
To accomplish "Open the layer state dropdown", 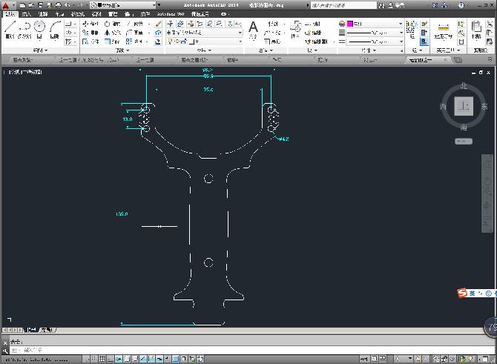I will 205,33.
